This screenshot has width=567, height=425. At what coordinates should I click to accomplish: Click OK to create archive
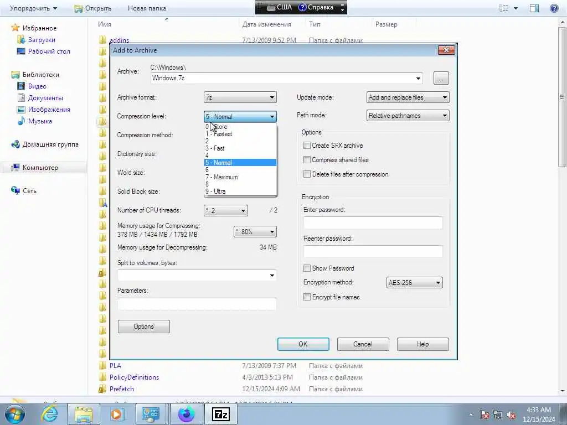tap(303, 344)
